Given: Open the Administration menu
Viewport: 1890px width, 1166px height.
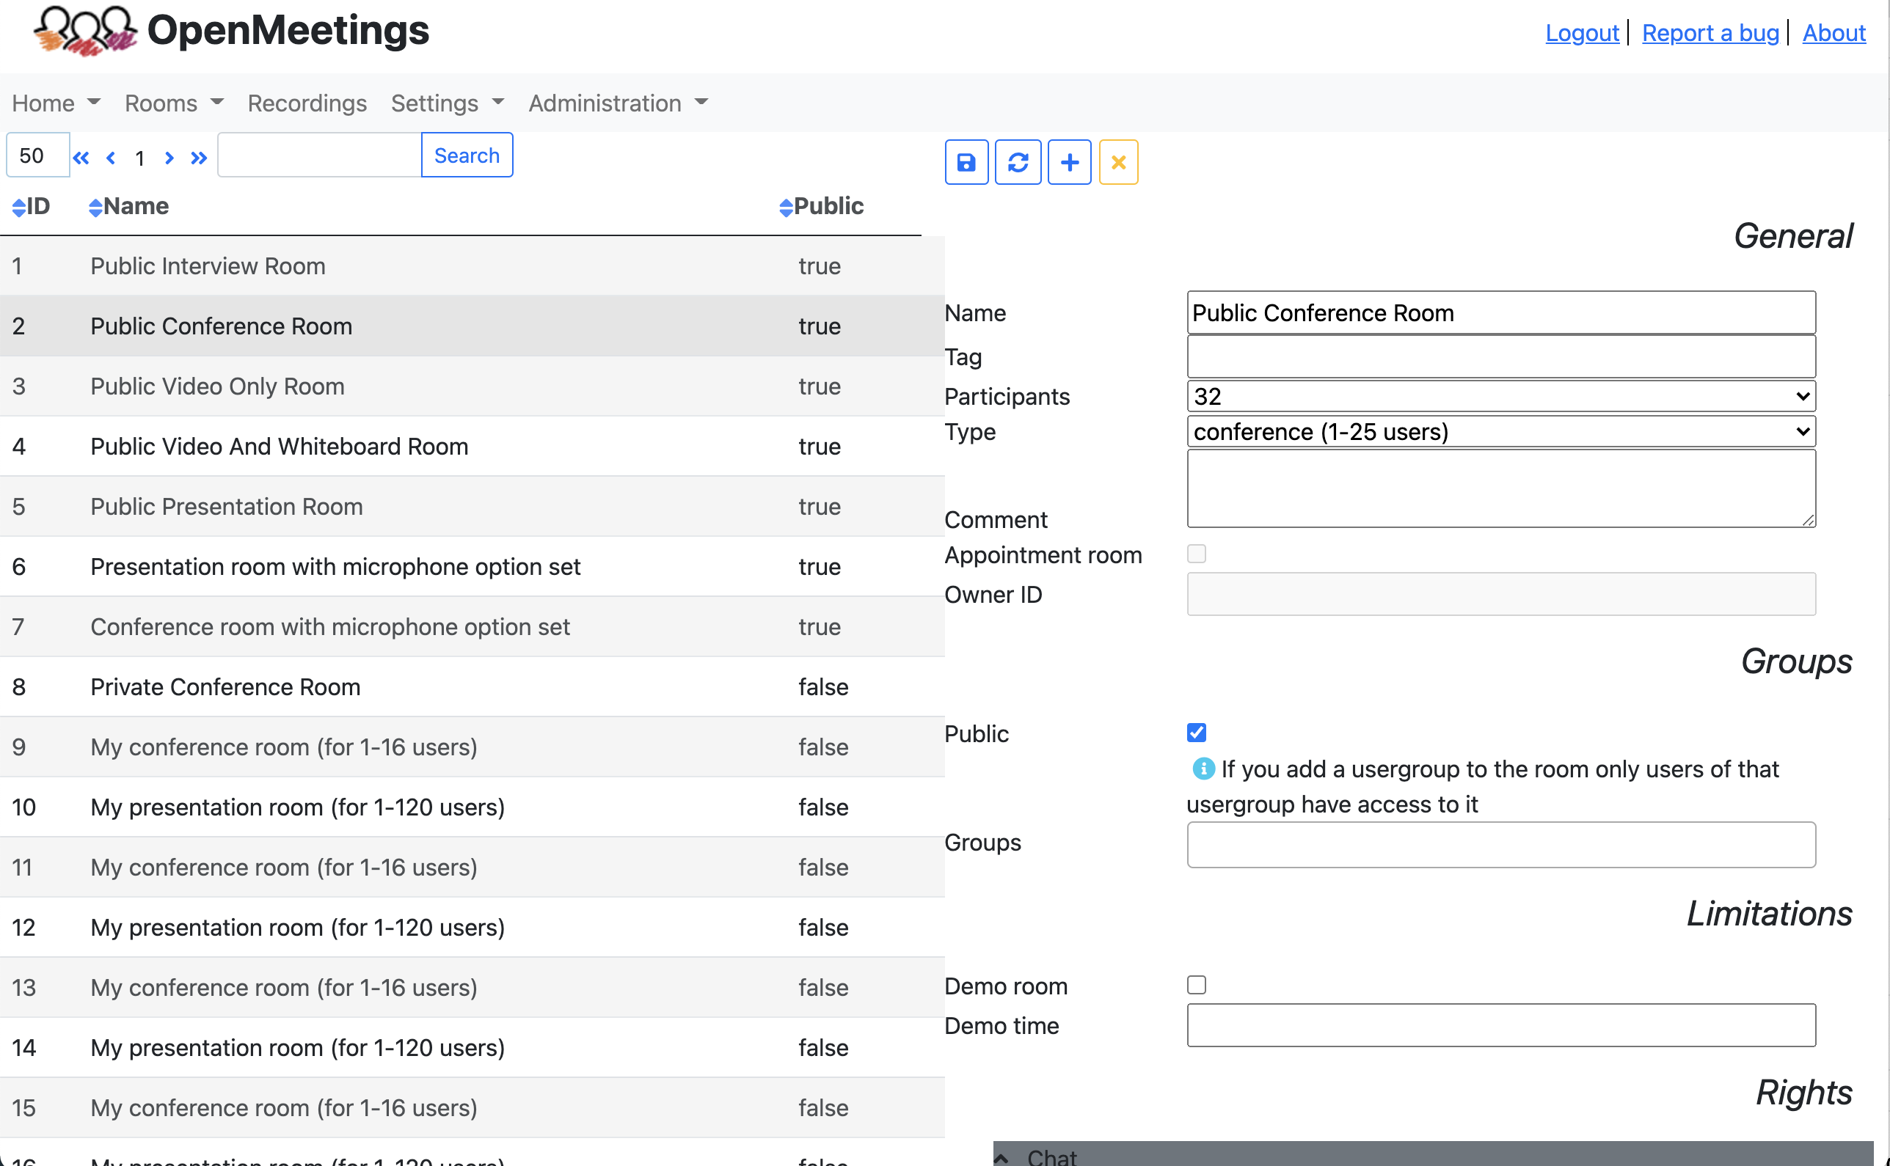Looking at the screenshot, I should 617,103.
